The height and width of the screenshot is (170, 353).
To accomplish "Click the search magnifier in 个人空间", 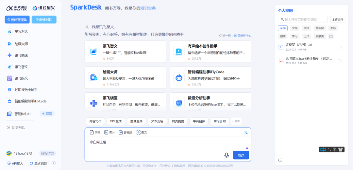I will click(282, 20).
